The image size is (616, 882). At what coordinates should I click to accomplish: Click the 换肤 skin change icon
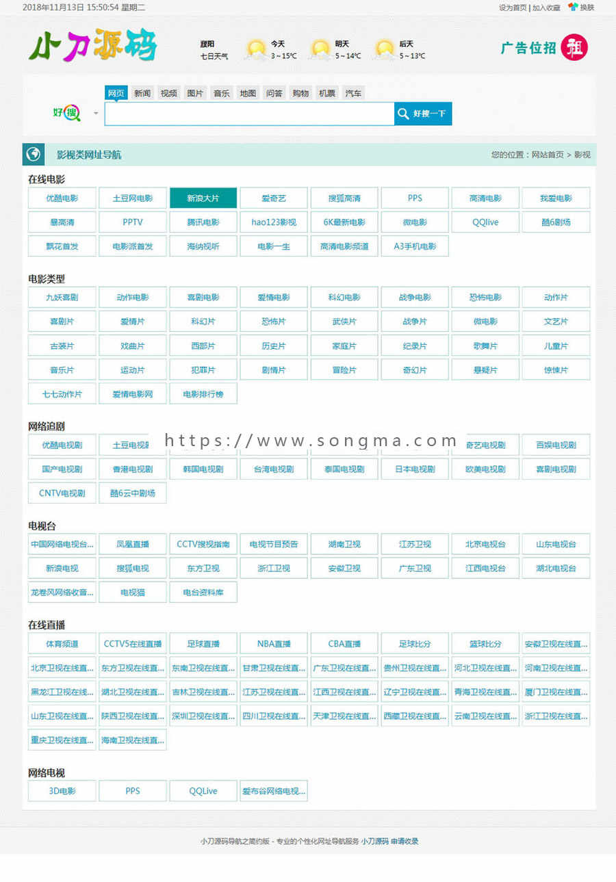(x=573, y=7)
